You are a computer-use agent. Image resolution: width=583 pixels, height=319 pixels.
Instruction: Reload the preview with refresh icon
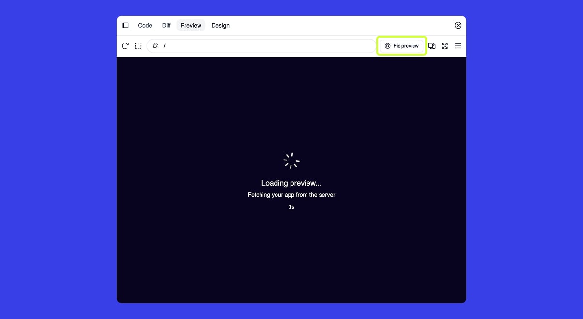point(125,46)
